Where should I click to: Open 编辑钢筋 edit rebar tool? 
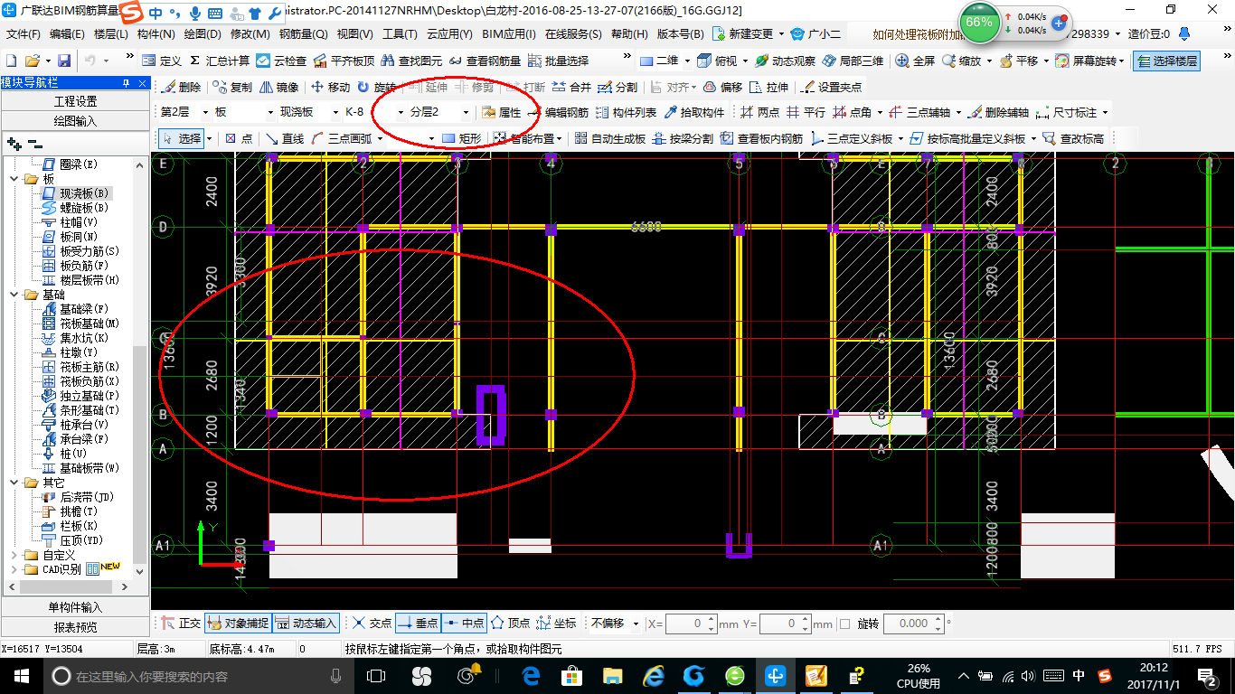click(558, 113)
